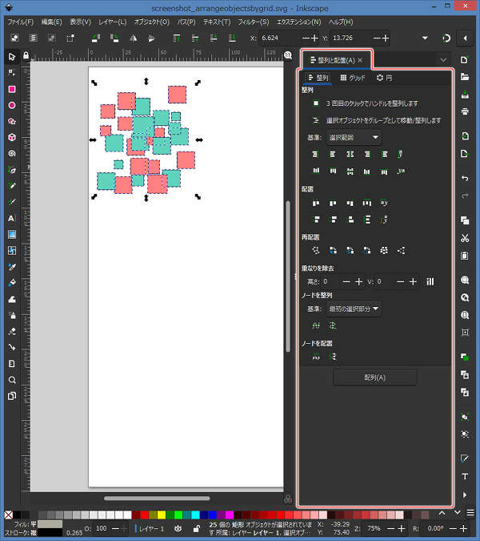Select the Rectangle tool in toolbox

tap(12, 89)
